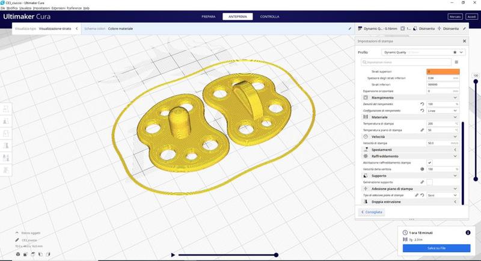Click function icon beside Velocità della ventola
481x261 pixels.
422,169
